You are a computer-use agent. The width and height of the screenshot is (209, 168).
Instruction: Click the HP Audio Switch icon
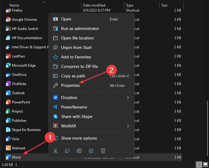pos(8,29)
